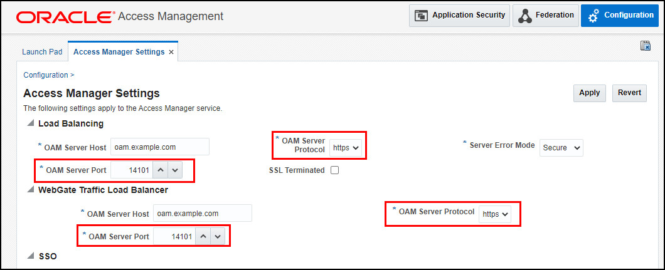This screenshot has height=270, width=665.
Task: Collapse the SSO section
Action: (30, 256)
